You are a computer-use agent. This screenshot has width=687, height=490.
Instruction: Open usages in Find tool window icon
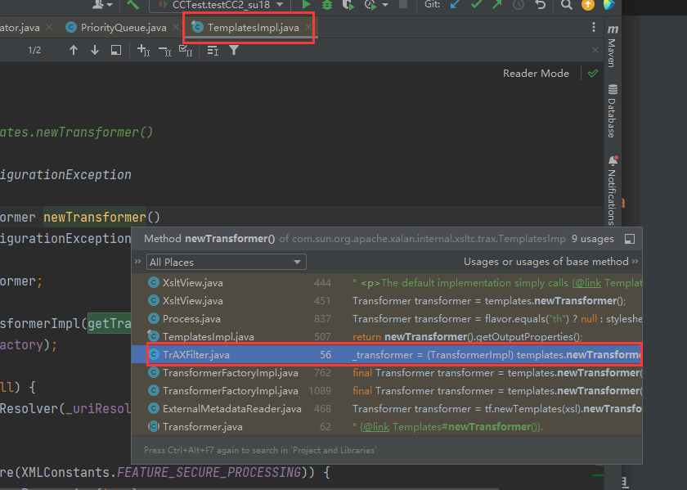[x=630, y=239]
